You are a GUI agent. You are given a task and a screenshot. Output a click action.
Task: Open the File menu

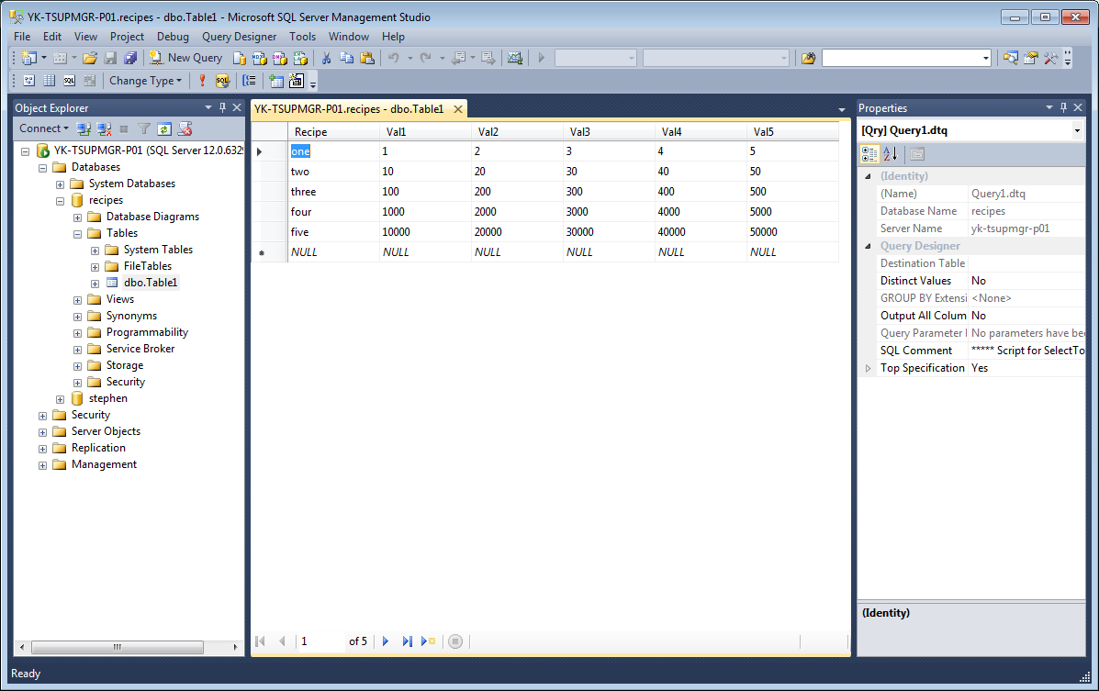(x=22, y=37)
